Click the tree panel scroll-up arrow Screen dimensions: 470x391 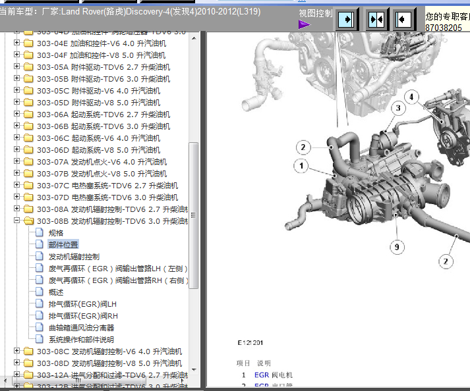tap(194, 38)
